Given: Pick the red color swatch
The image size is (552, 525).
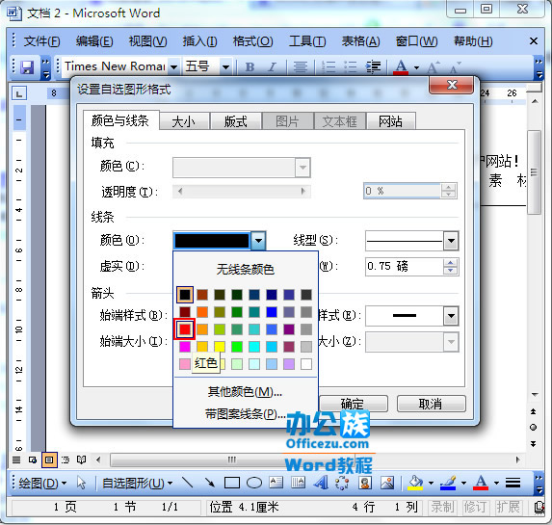Looking at the screenshot, I should click(x=184, y=329).
